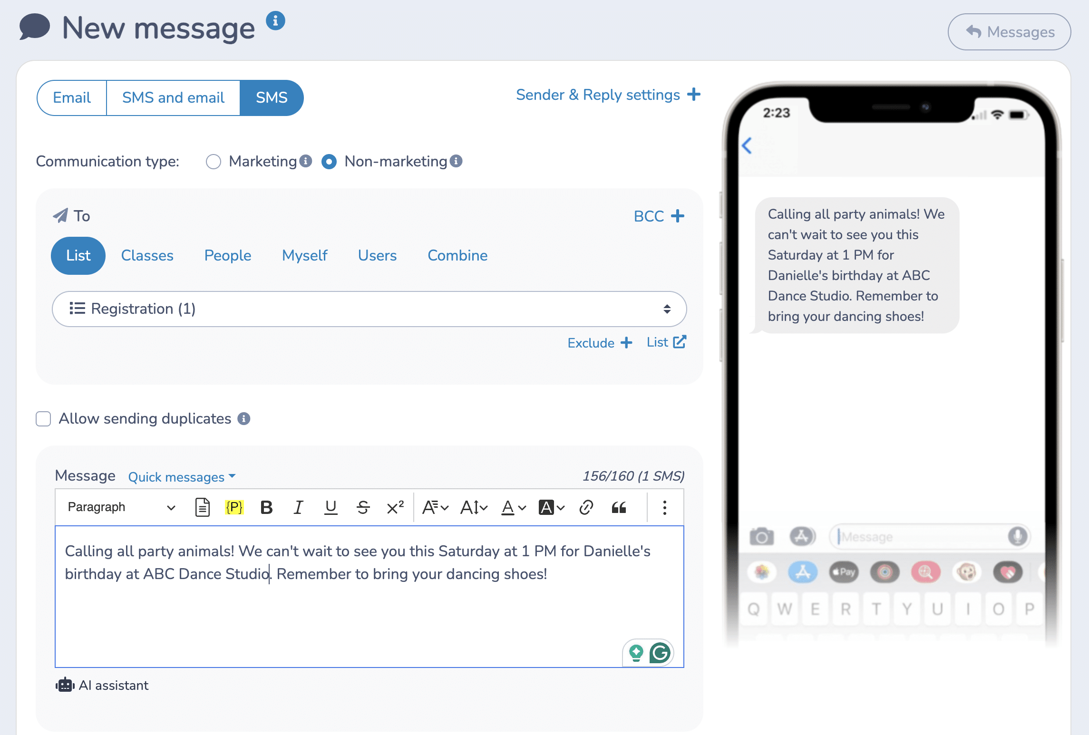Click the 156/160 (1 SMS) character counter
Image resolution: width=1089 pixels, height=735 pixels.
pos(633,476)
